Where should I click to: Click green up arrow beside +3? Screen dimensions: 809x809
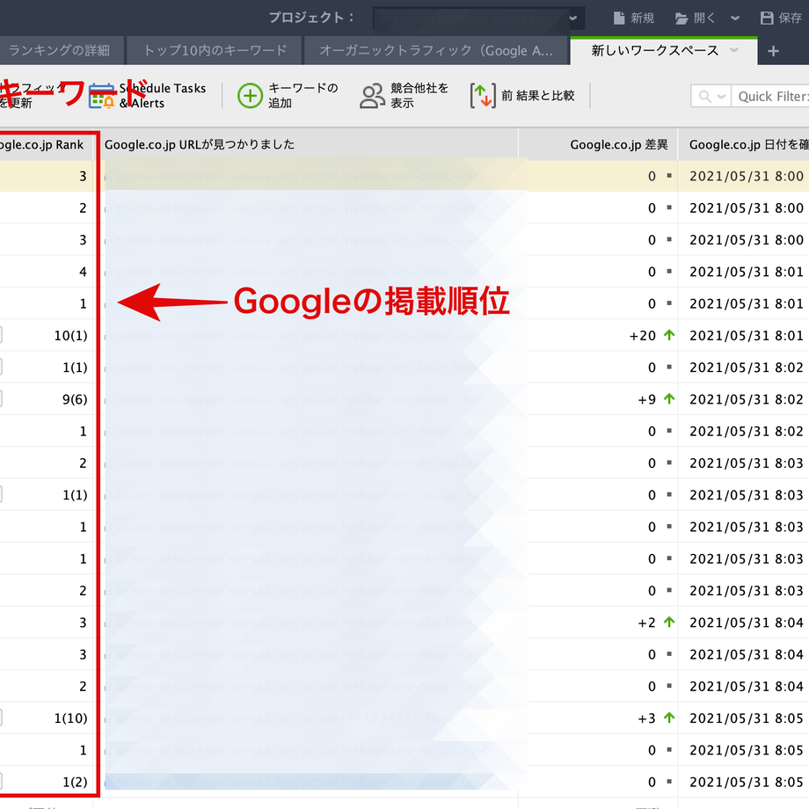669,718
